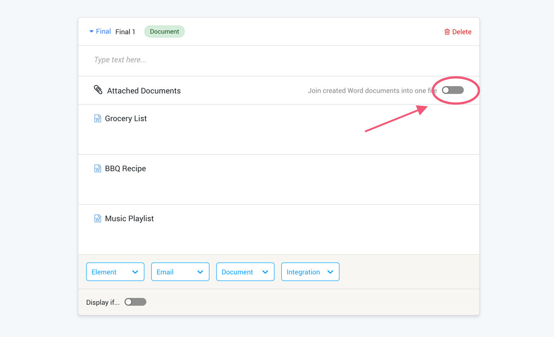The image size is (554, 337).
Task: Click the paperclip Attached Documents icon
Action: point(98,90)
